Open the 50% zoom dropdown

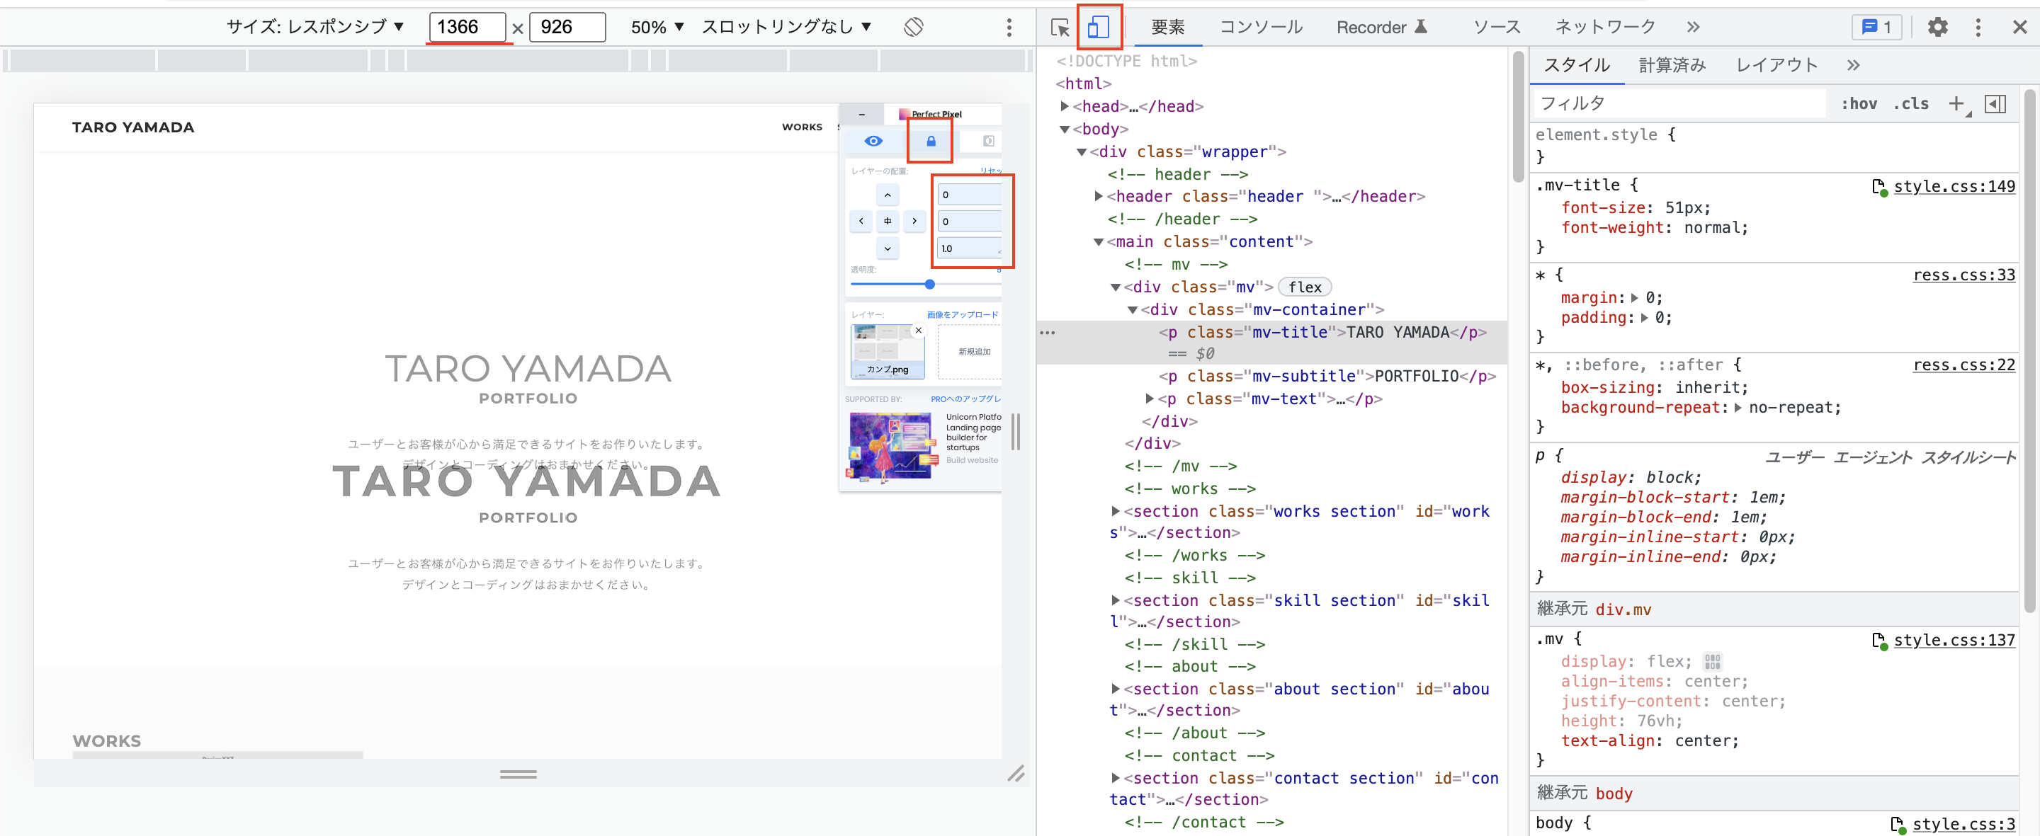(657, 27)
